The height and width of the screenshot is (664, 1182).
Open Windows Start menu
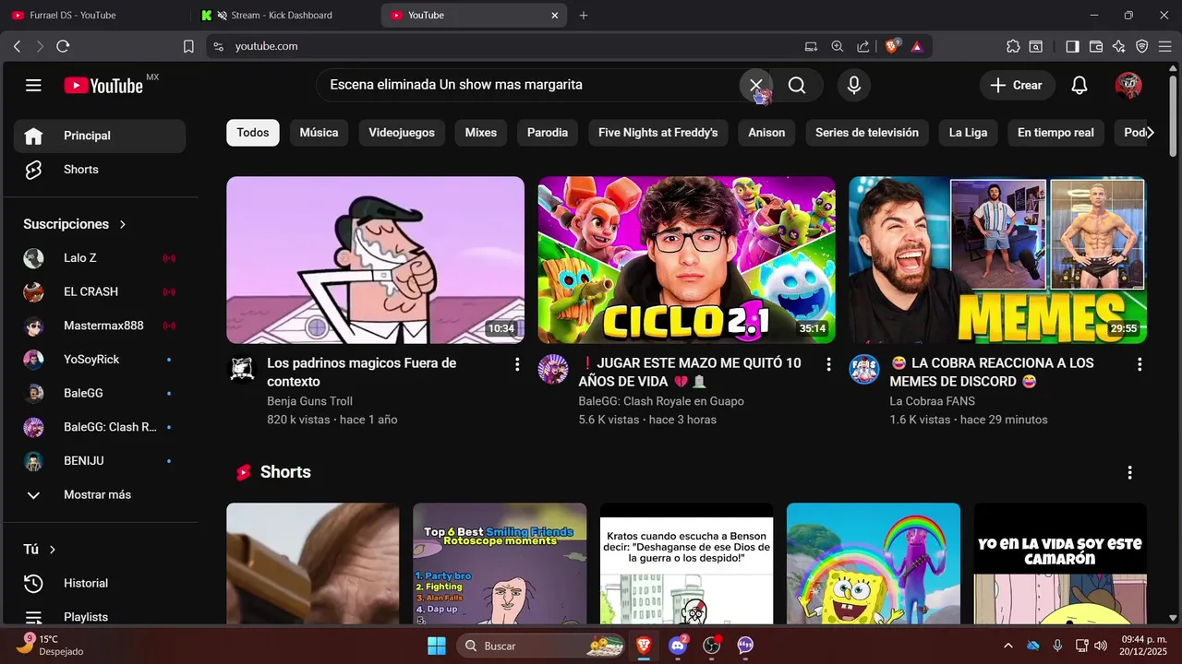[436, 646]
